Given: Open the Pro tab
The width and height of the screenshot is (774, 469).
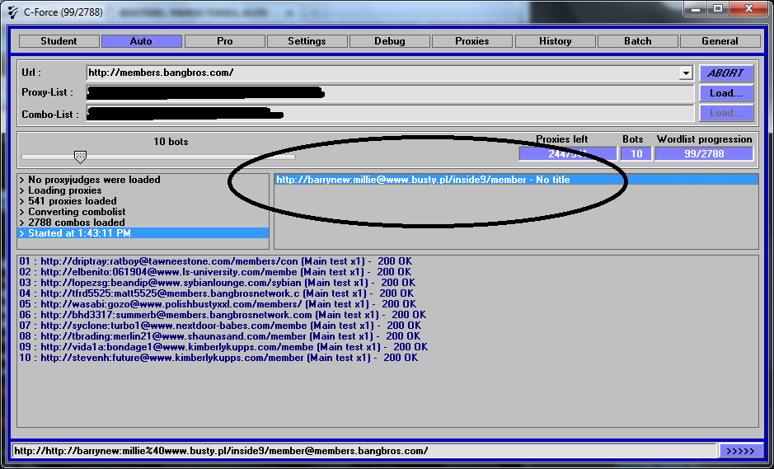Looking at the screenshot, I should click(x=224, y=41).
